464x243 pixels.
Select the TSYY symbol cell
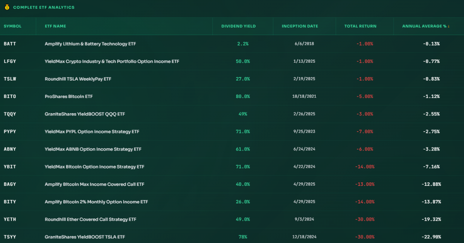pos(10,237)
